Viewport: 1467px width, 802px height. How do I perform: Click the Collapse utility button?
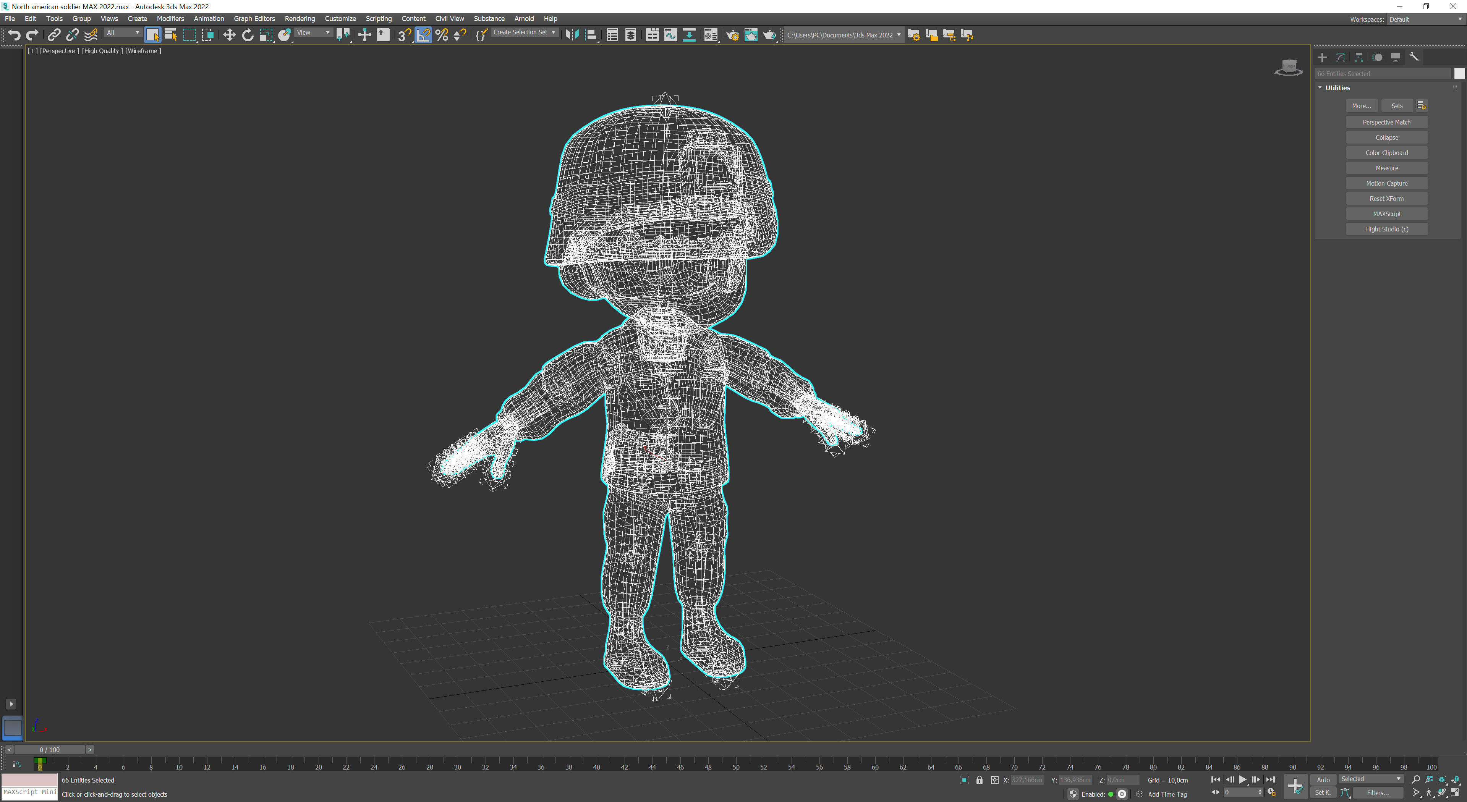pos(1386,138)
